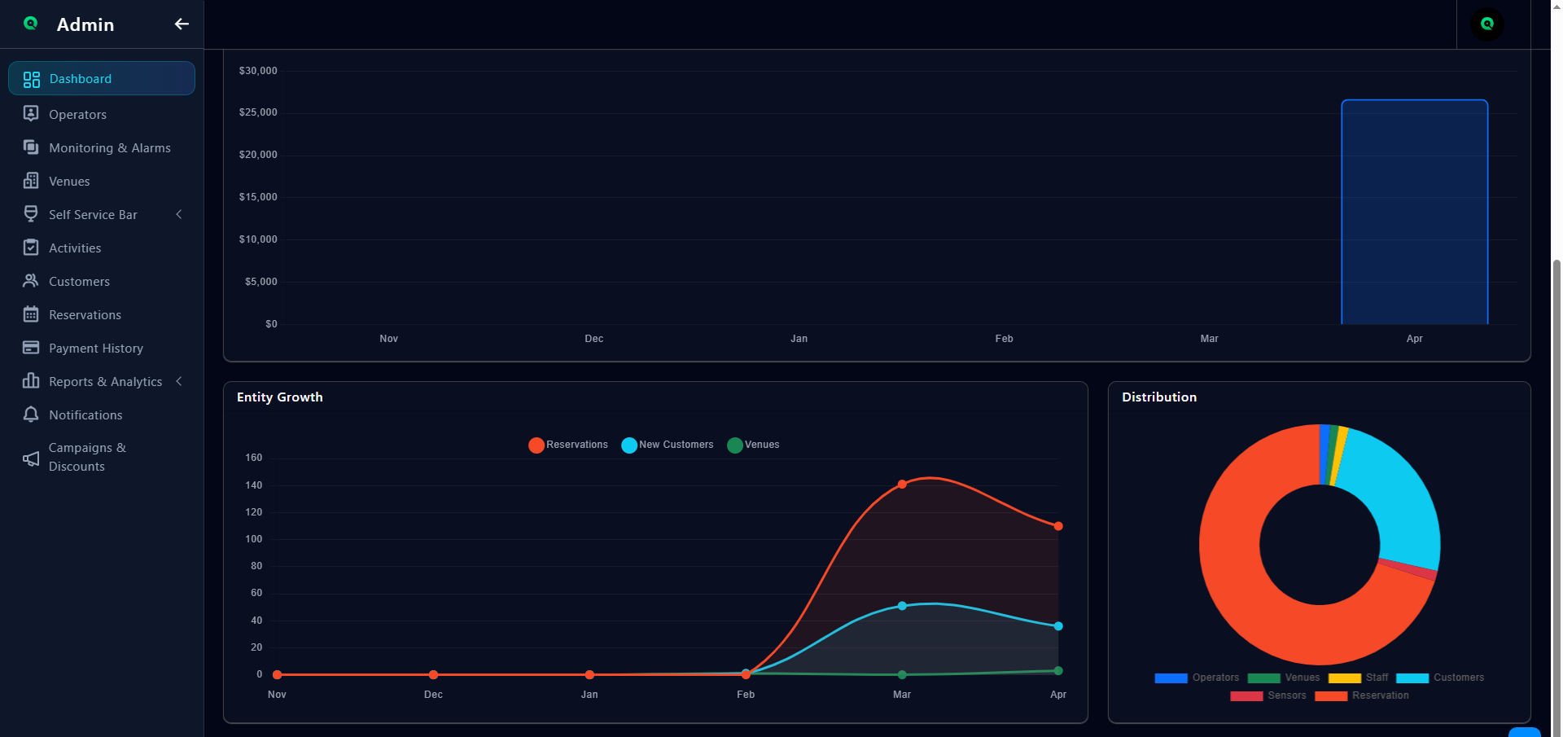
Task: Click the Dashboard grid icon
Action: click(x=32, y=79)
